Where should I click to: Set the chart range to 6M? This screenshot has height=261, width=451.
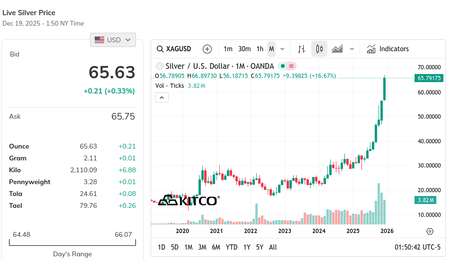pyautogui.click(x=216, y=247)
